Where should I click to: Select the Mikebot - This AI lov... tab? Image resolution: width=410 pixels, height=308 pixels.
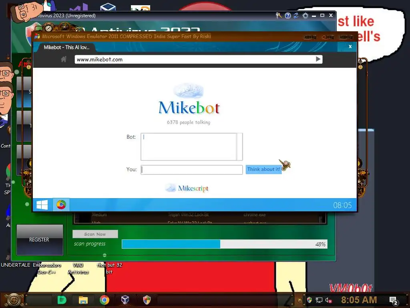click(66, 47)
